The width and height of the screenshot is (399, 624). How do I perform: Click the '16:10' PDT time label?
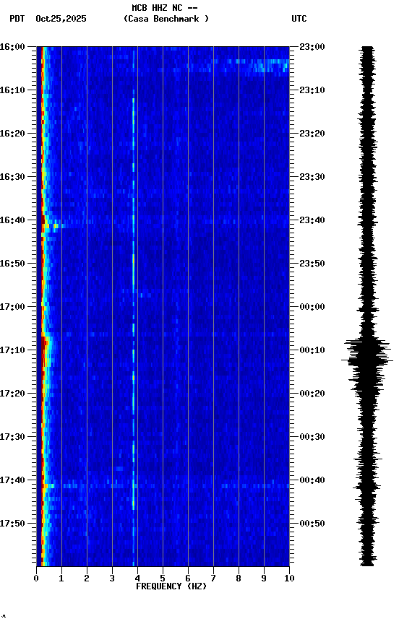[12, 90]
